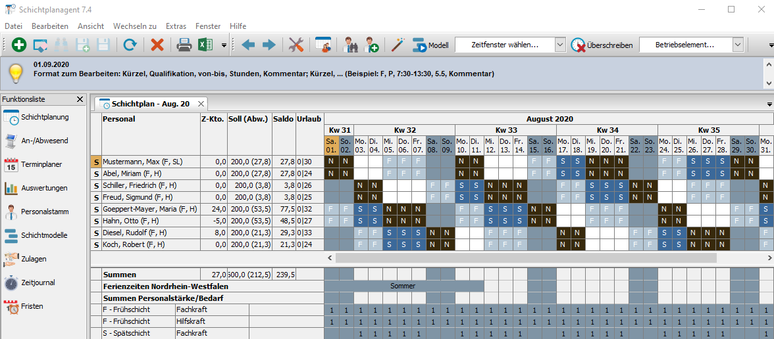Viewport: 774px width, 339px height.
Task: Click the horizontal scrollbar thumb under schedule
Action: (x=527, y=258)
